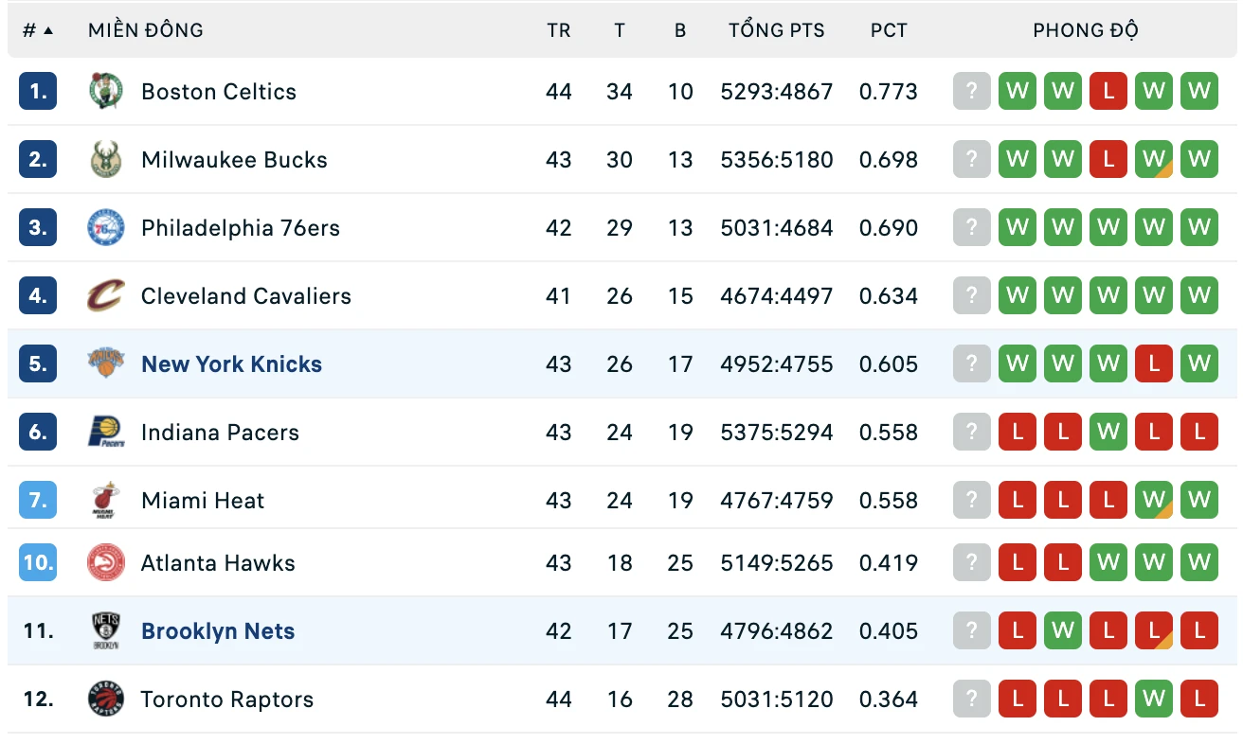Click the red L badge in Boston's form
The height and width of the screenshot is (744, 1243).
[1108, 92]
